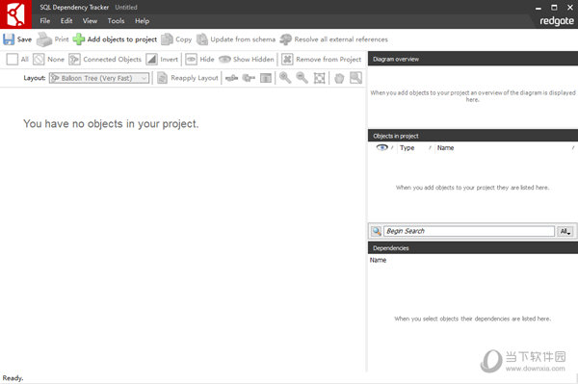
Task: Click the Zoom Out magnifier icon
Action: (302, 78)
